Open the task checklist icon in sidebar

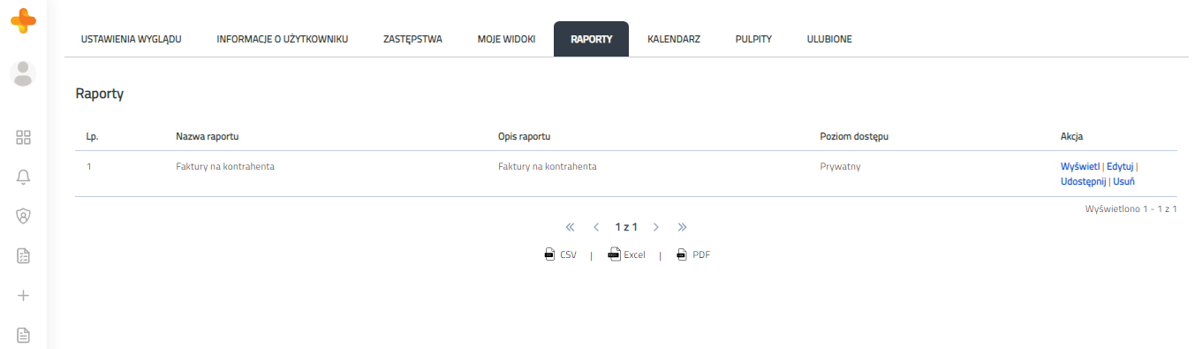24,256
